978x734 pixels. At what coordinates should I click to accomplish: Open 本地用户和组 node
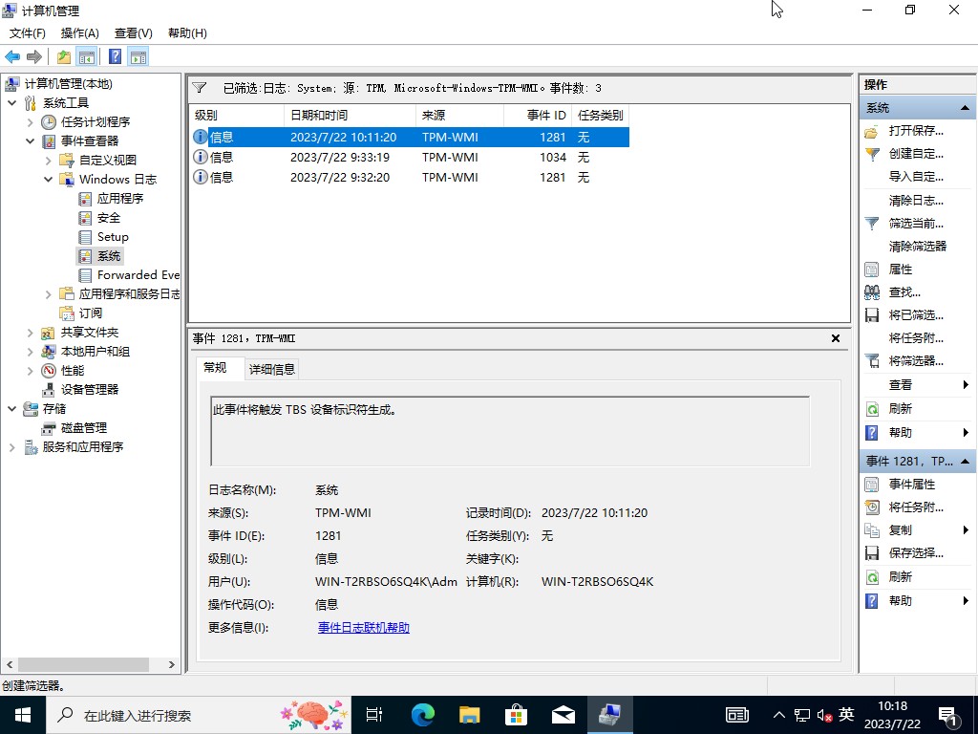(x=95, y=352)
